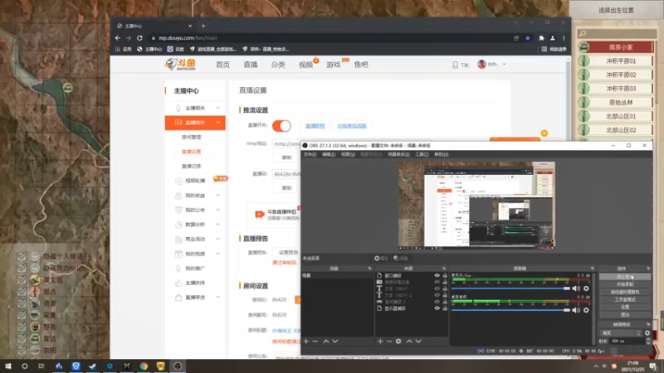664x373 pixels.
Task: Open the 帮助 menu in OBS
Action: tap(441, 154)
